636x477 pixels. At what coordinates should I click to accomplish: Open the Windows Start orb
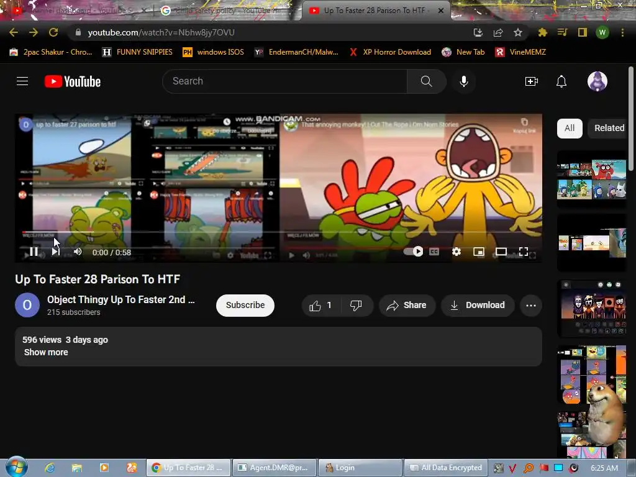(16, 467)
